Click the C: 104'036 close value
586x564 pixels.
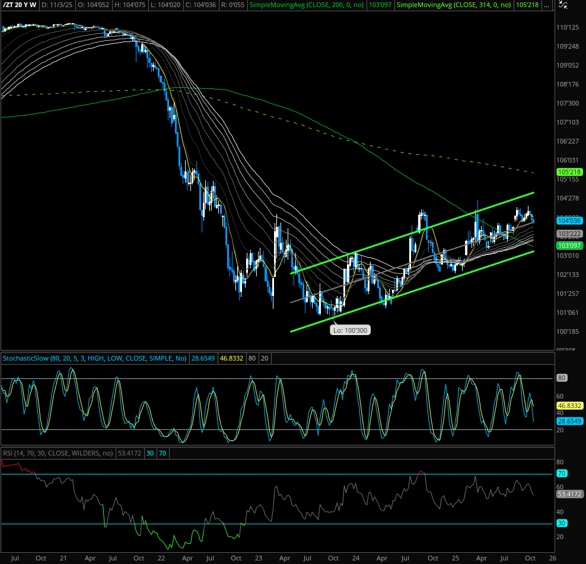(202, 5)
